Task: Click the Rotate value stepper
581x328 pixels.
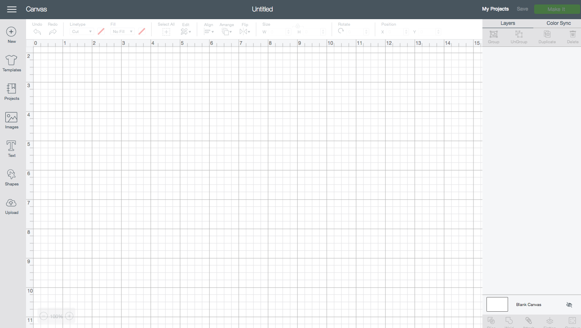Action: point(366,32)
